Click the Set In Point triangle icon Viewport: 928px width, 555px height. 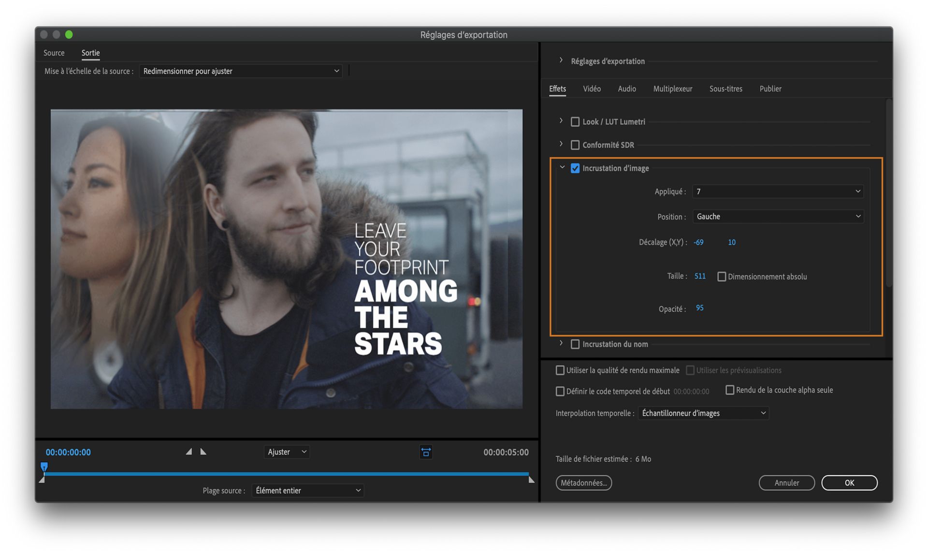point(189,452)
